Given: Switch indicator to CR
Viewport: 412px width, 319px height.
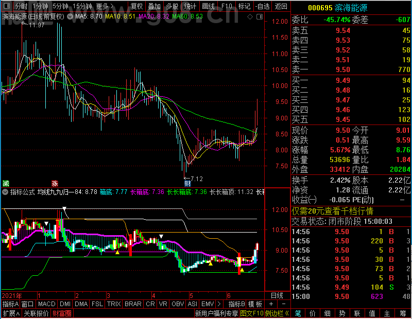Looking at the screenshot, I should tap(150, 304).
